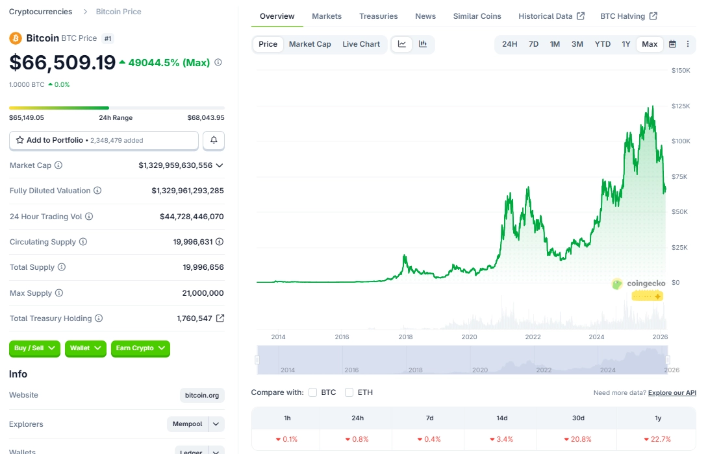Open the calendar date range picker

(x=672, y=44)
